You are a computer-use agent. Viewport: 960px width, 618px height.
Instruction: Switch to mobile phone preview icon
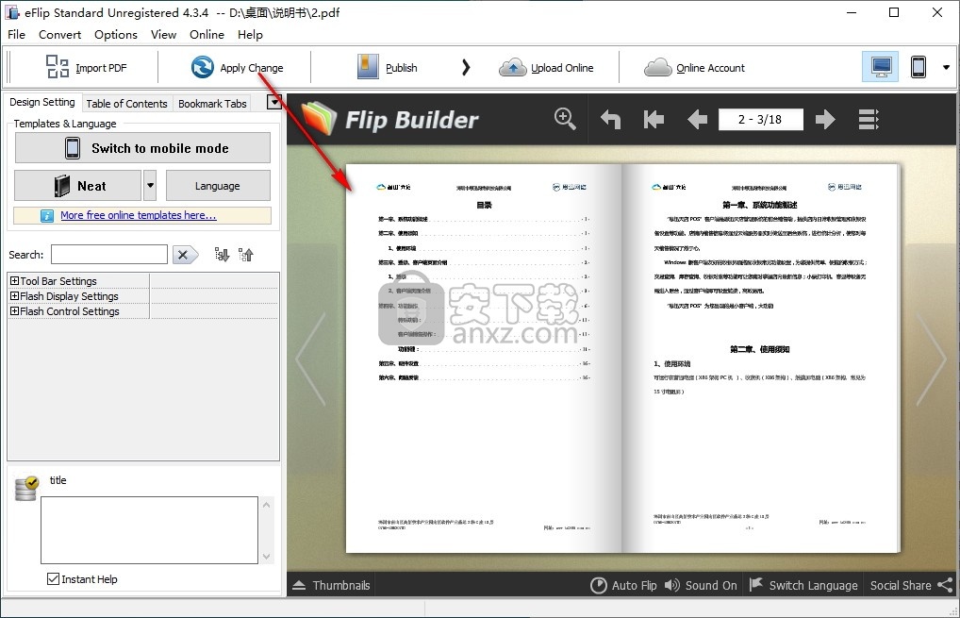[918, 67]
